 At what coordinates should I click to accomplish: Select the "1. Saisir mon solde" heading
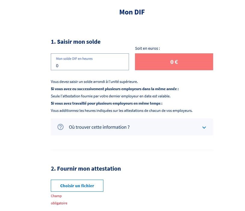(76, 42)
